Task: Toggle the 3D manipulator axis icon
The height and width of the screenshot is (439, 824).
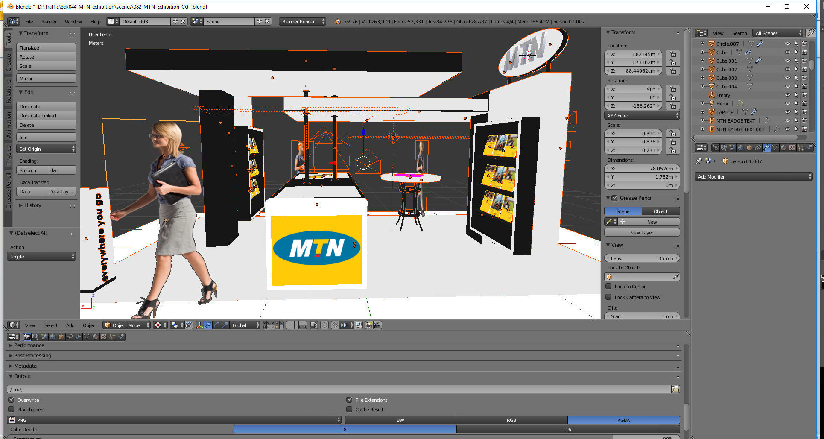Action: tap(199, 325)
